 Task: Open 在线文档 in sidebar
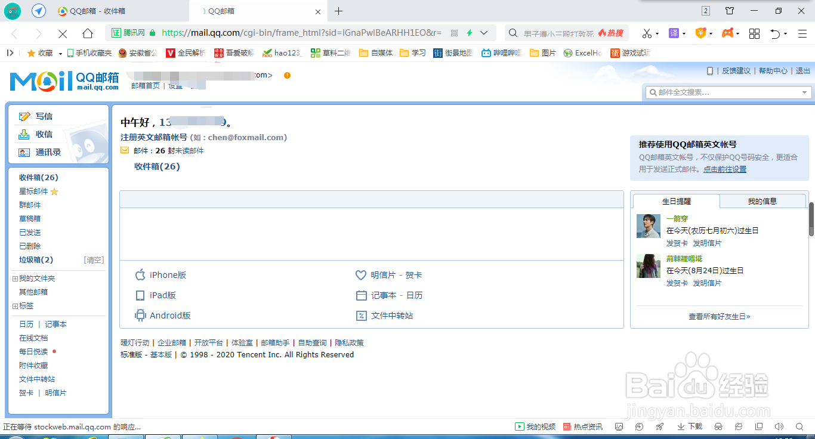tap(33, 338)
